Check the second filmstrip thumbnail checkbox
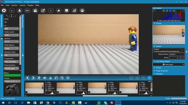The height and width of the screenshot is (105, 188). click(x=58, y=92)
